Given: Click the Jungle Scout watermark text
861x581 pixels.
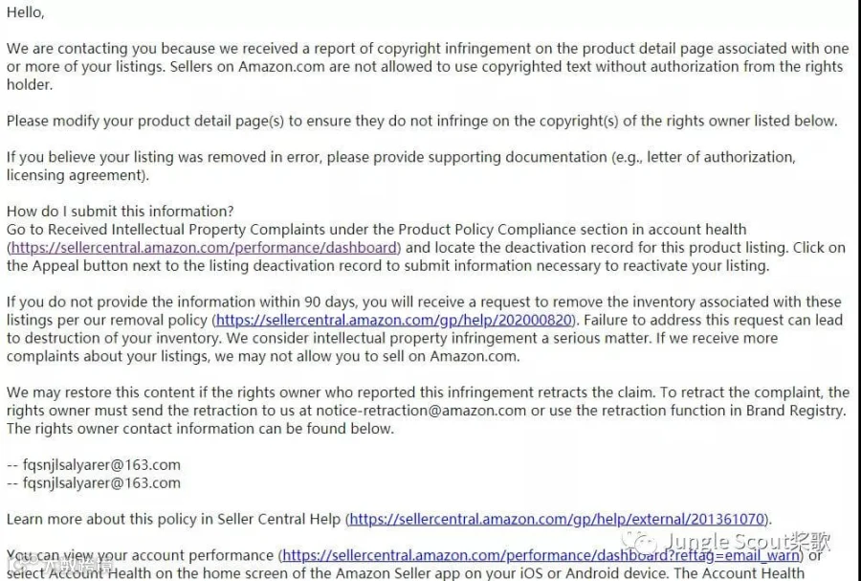Looking at the screenshot, I should point(747,542).
